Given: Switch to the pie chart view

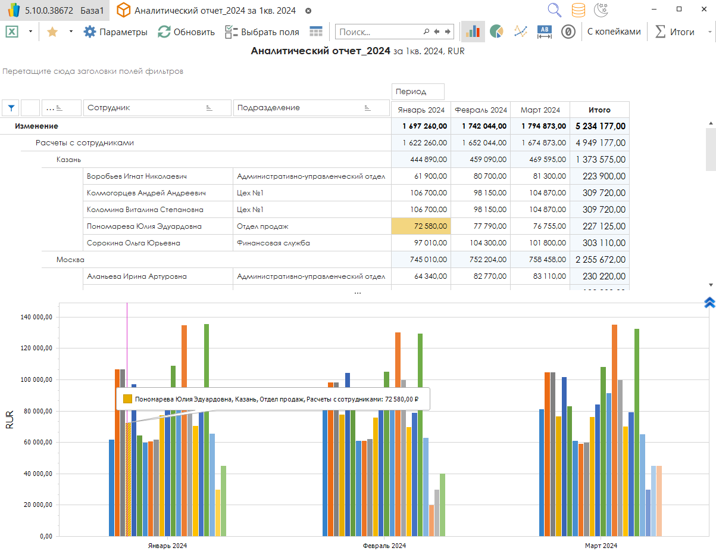Looking at the screenshot, I should 496,32.
